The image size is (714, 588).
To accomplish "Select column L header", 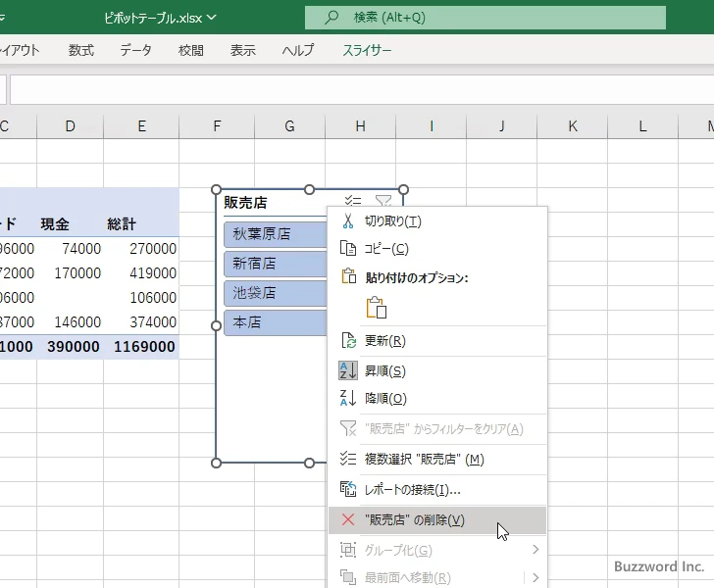I will (x=643, y=126).
